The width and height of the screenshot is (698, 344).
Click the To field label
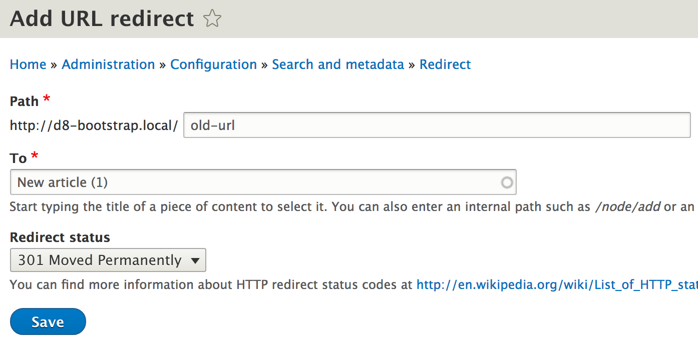18,158
